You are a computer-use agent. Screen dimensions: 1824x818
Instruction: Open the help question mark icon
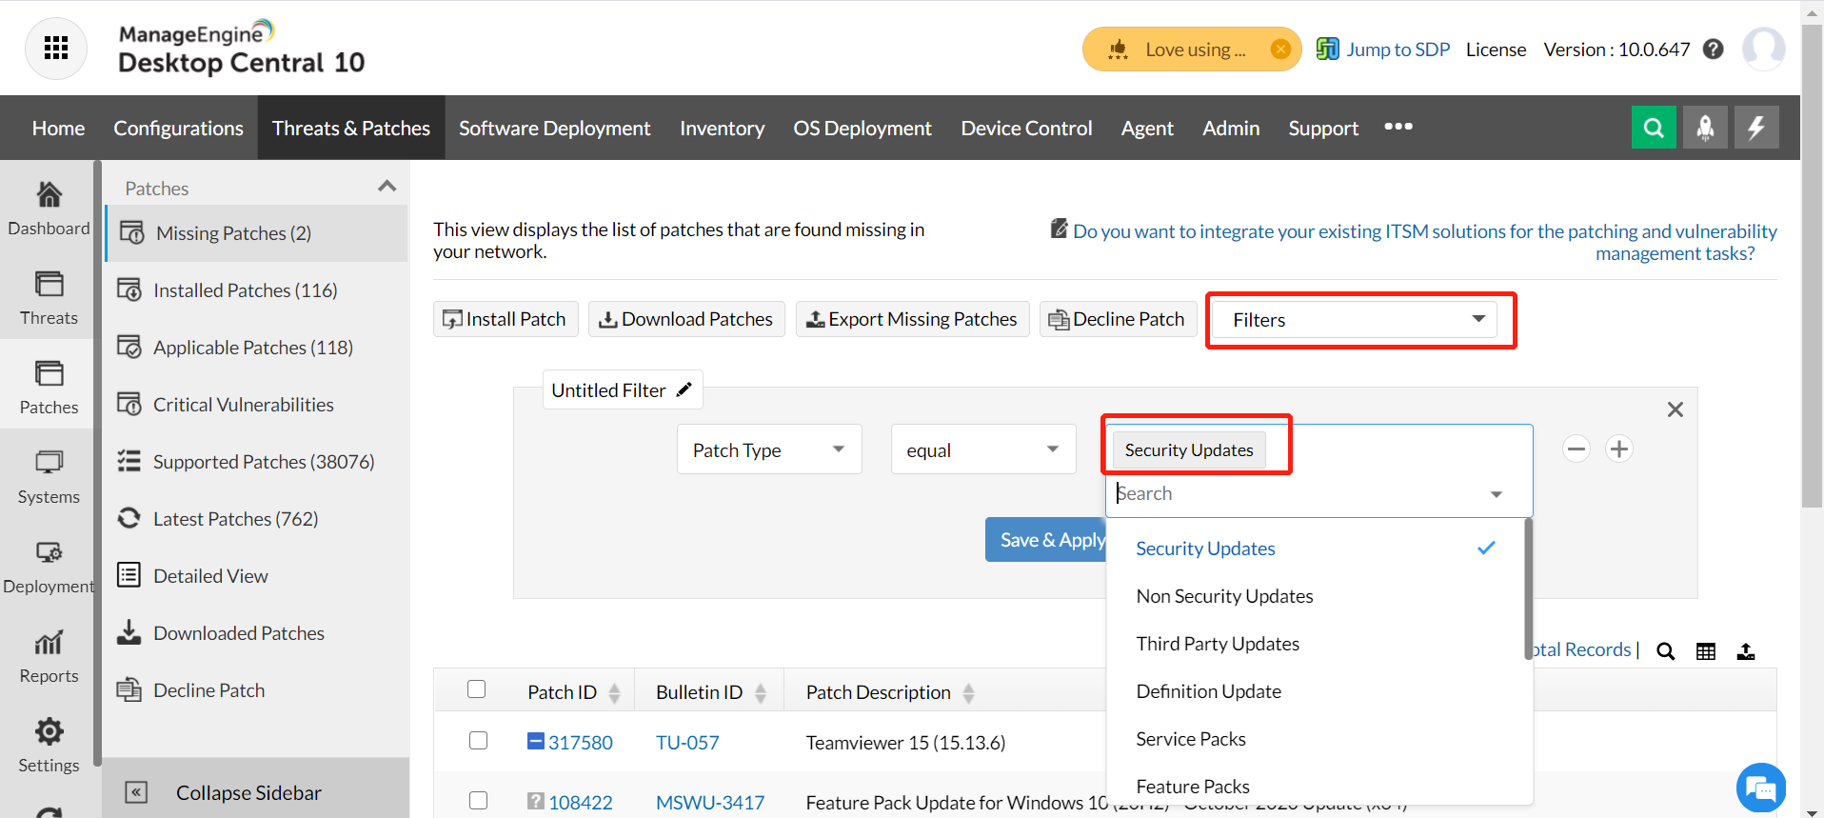tap(1714, 50)
